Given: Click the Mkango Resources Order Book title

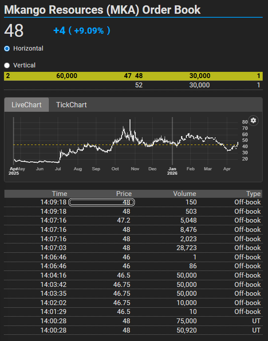Looking at the screenshot, I should pos(102,10).
